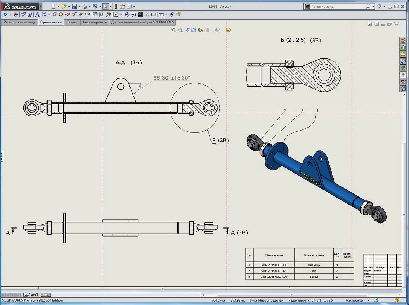
Task: Expand the New document dropdown arrow
Action: (x=58, y=7)
